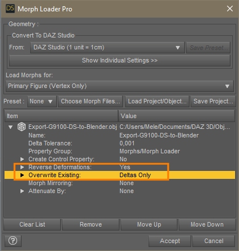Click the Clear List button

[x=32, y=224]
